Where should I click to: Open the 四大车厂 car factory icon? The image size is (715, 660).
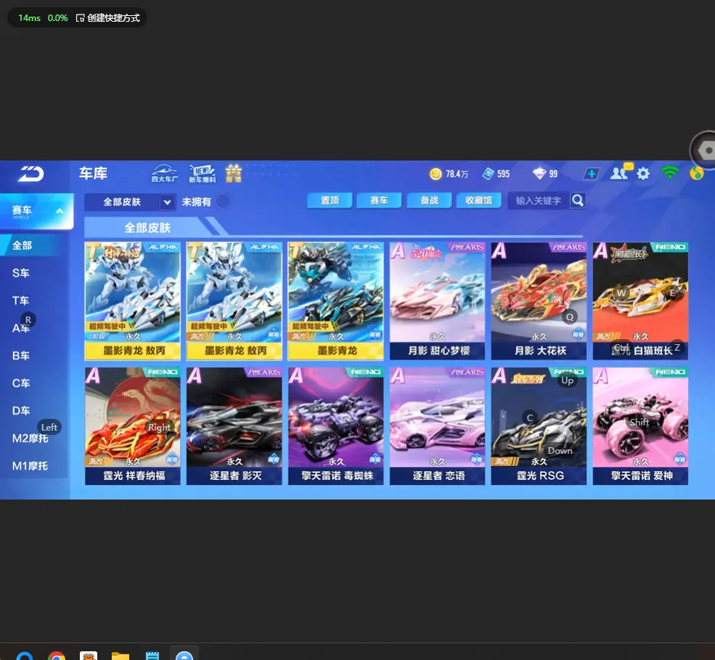[x=165, y=174]
